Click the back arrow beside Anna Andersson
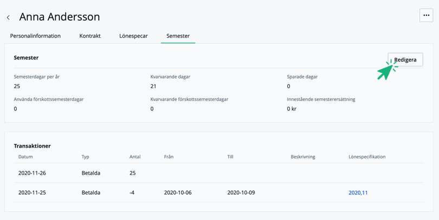The width and height of the screenshot is (439, 220). coord(8,18)
